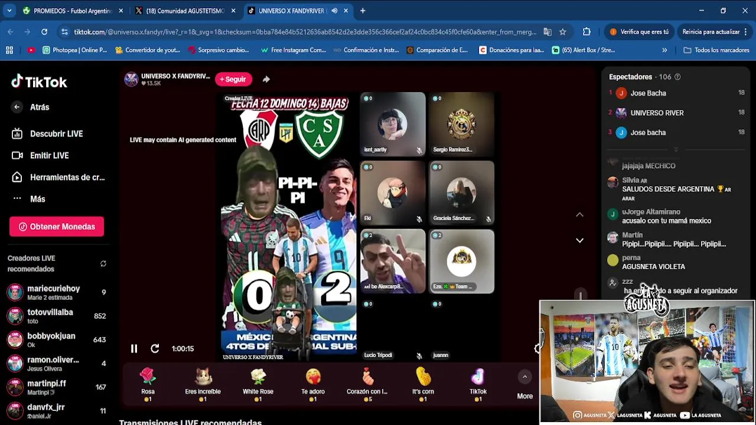Open UNIVERSO X FANDYRIVER host avatar
756x425 pixels.
[131, 79]
